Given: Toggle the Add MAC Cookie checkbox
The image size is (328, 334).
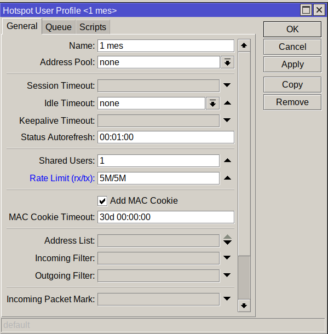Looking at the screenshot, I should pos(102,201).
